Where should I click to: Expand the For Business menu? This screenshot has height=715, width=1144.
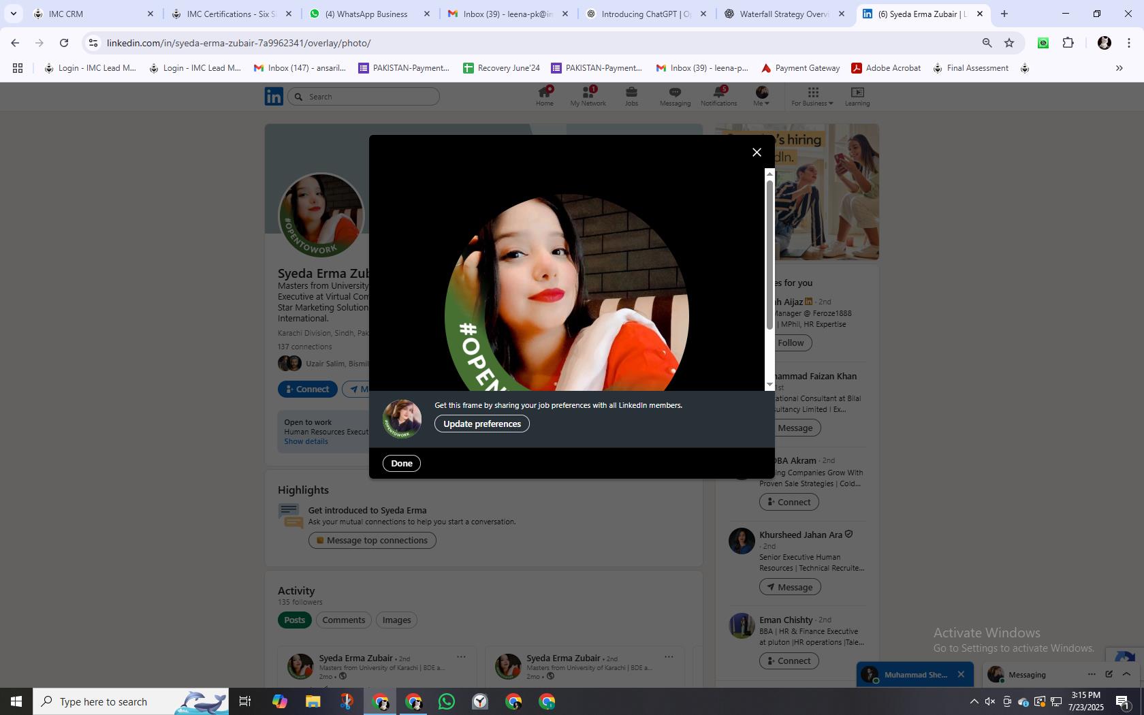tap(812, 96)
